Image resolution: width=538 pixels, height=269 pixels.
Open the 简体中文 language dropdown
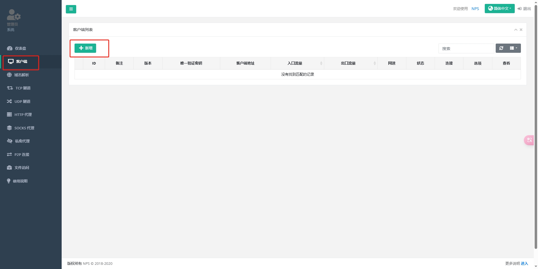[499, 9]
